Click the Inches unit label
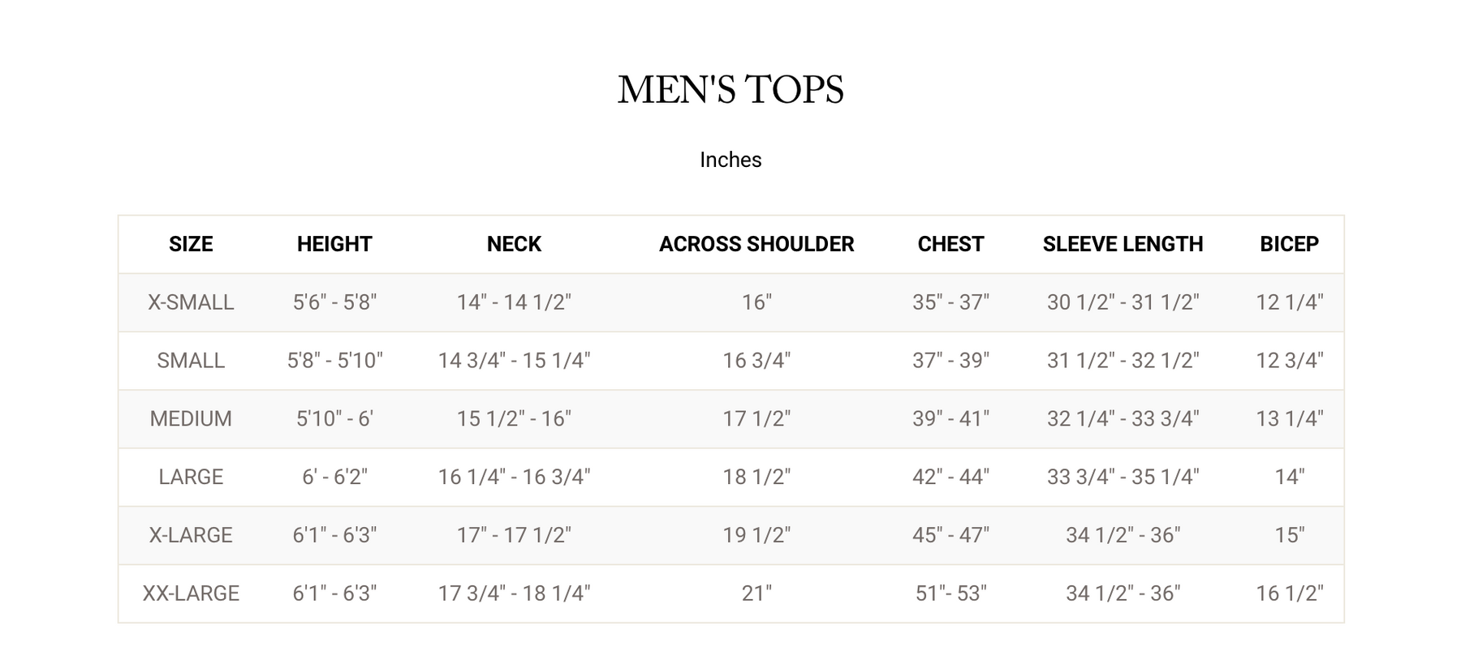1461x668 pixels. click(730, 160)
